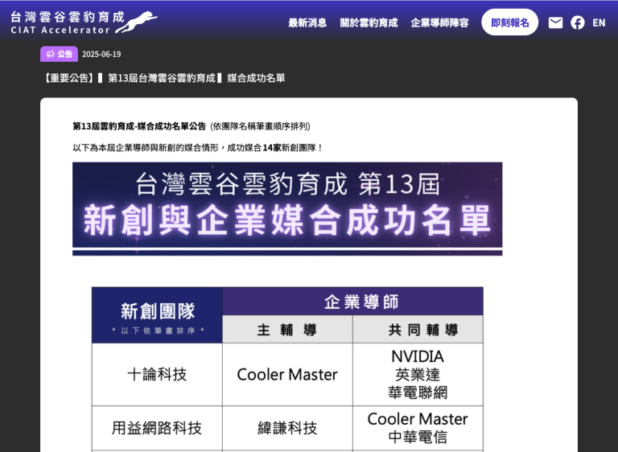The image size is (618, 452).
Task: Switch language to EN
Action: click(x=599, y=23)
